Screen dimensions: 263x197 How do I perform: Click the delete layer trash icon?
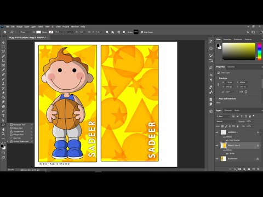click(x=258, y=169)
